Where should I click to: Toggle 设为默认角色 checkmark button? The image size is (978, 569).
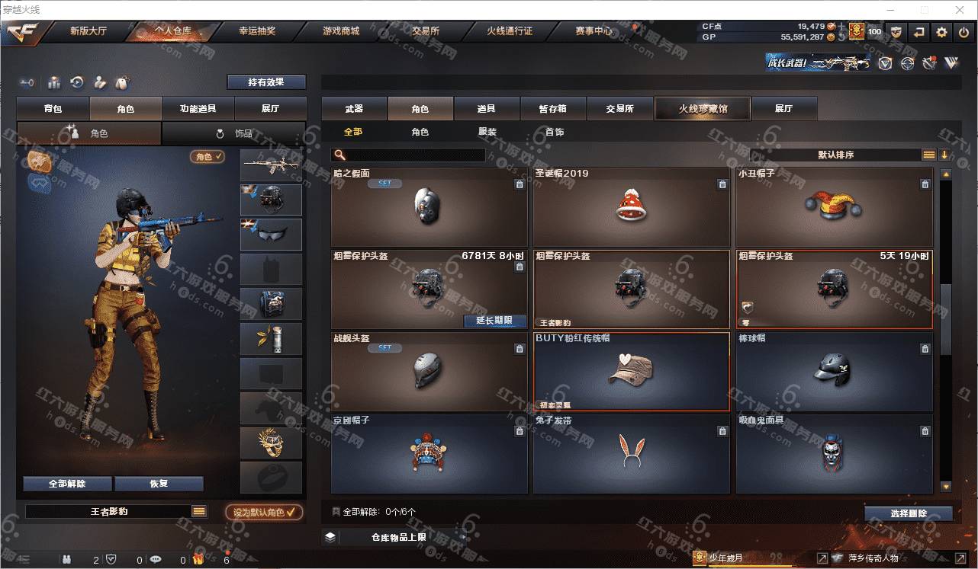[264, 513]
